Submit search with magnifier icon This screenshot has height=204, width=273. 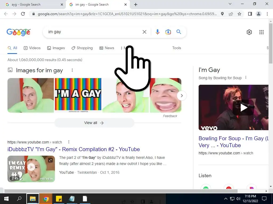pos(179,32)
